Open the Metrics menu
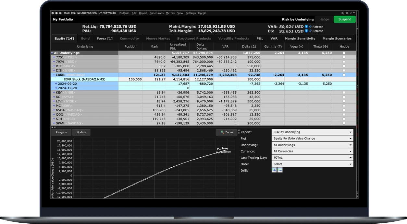The image size is (407, 224). 170,13
